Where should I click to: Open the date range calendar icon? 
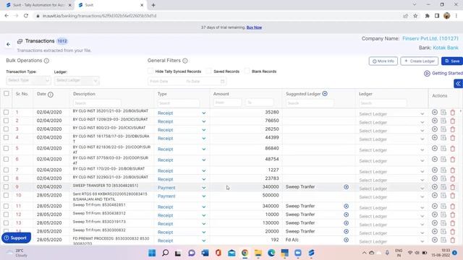pos(222,81)
